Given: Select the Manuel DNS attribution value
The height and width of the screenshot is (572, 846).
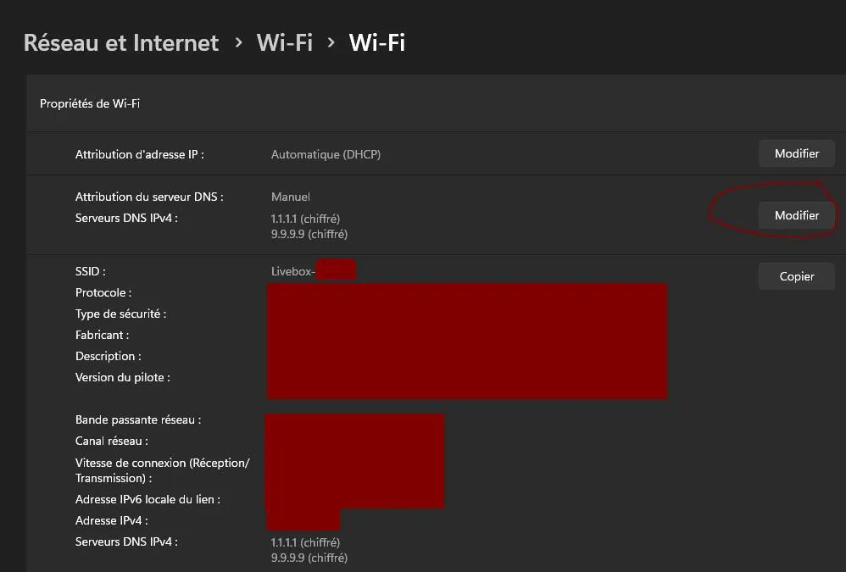Looking at the screenshot, I should click(x=290, y=197).
